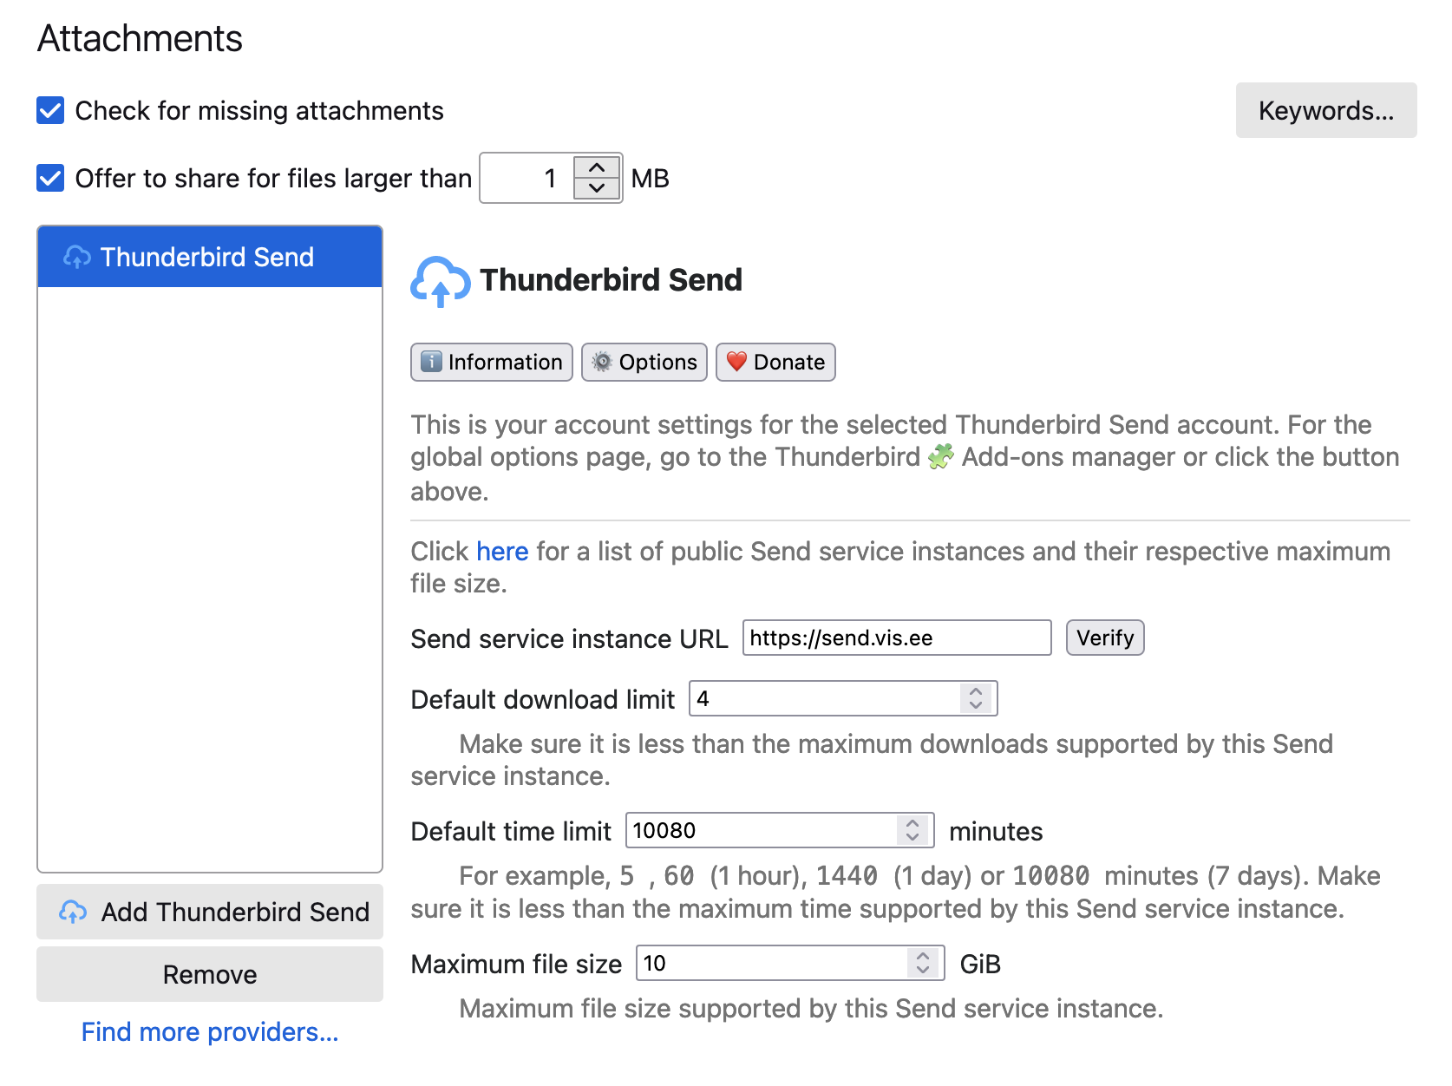
Task: Decrement the maximum file size
Action: [x=923, y=970]
